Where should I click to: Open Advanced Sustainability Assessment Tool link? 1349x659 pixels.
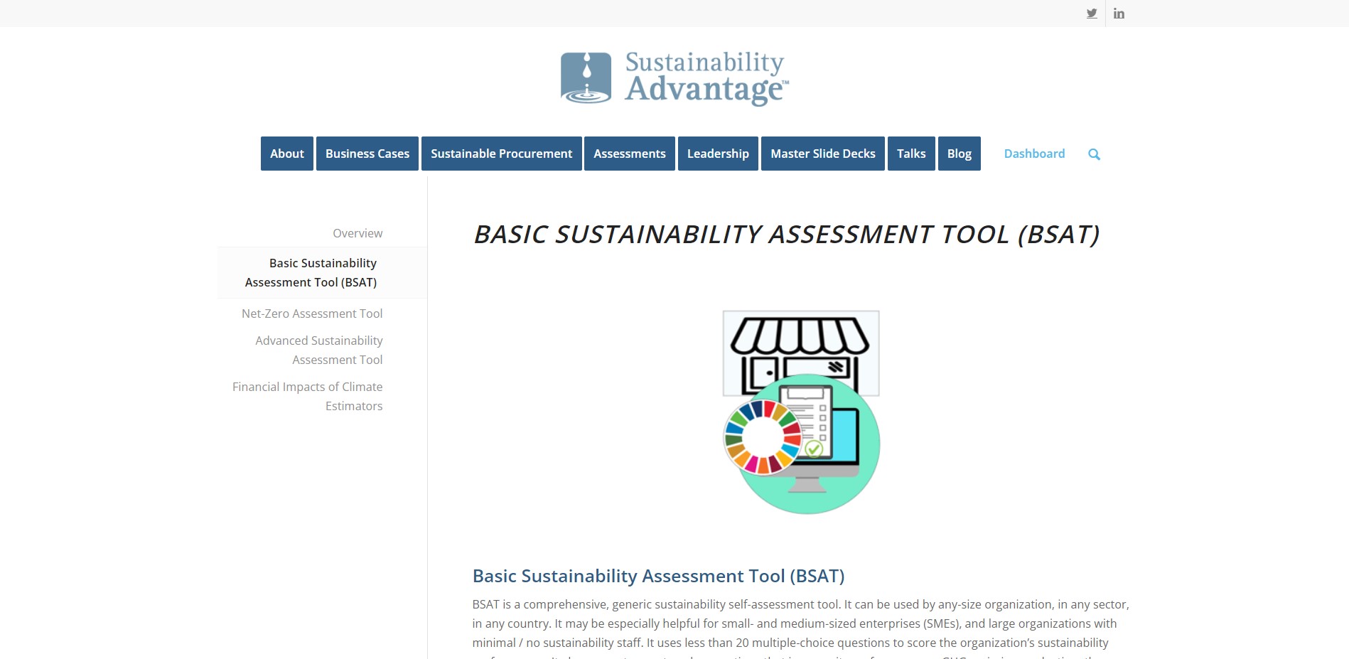[x=319, y=350]
